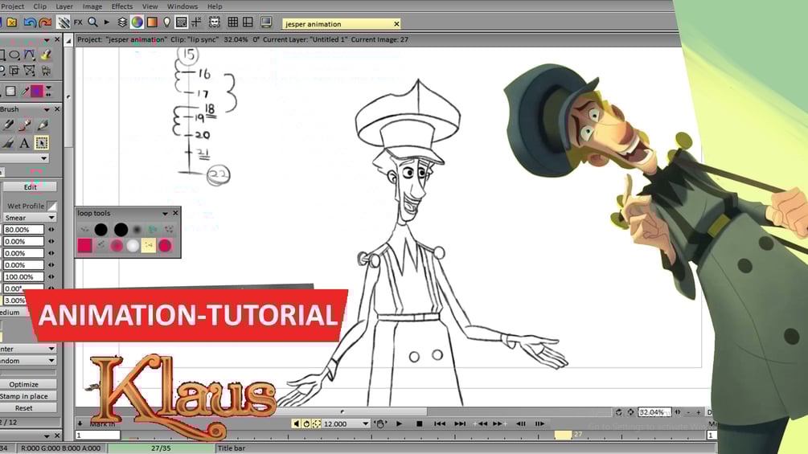Click the yellow folder close-project icon
Viewport: 808px width, 454px height.
[12, 22]
